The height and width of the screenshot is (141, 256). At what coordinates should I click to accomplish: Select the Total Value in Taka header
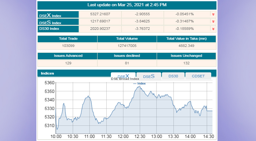(x=186, y=39)
